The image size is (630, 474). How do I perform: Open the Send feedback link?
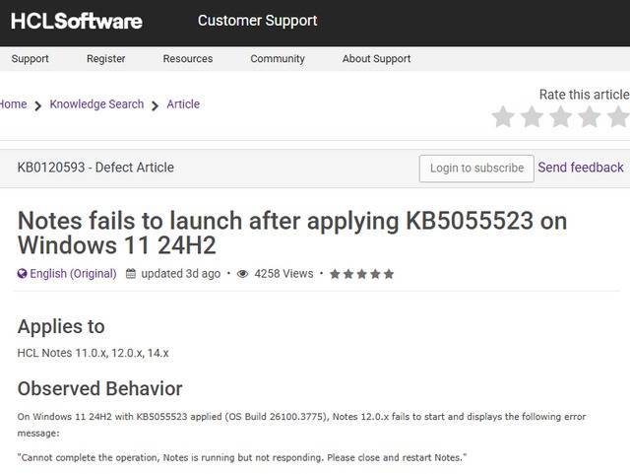581,168
